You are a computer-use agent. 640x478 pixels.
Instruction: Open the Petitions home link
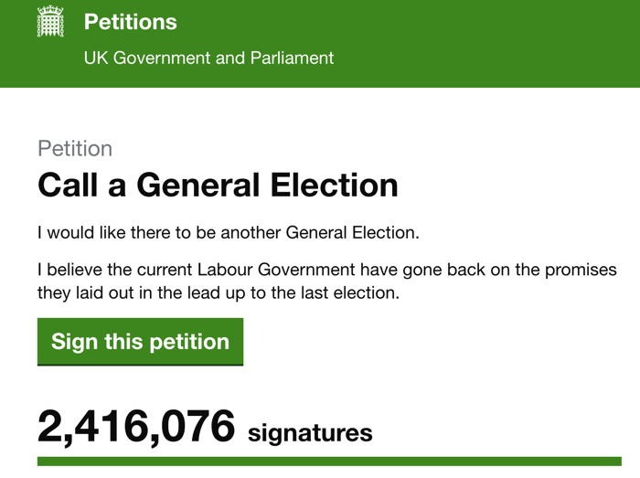coord(131,22)
